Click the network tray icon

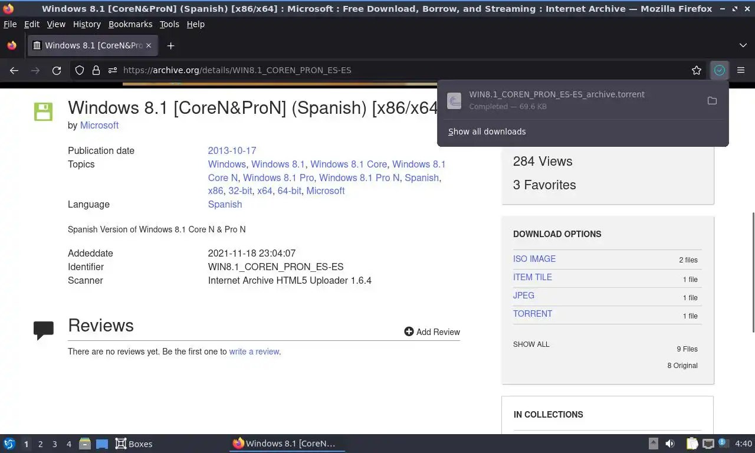tap(708, 444)
